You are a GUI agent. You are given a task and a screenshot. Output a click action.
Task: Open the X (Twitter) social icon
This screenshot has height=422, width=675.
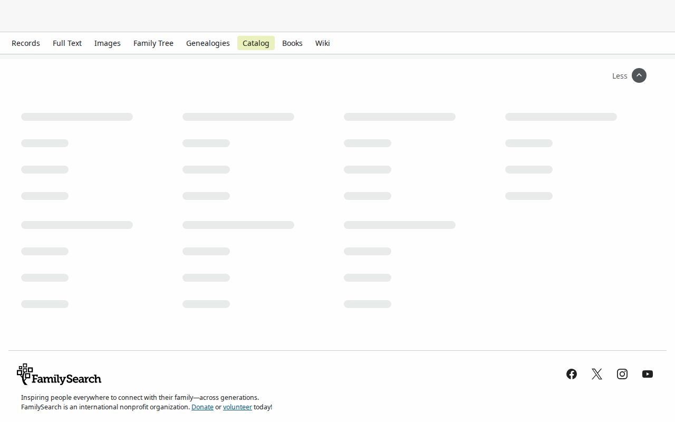[x=597, y=374]
